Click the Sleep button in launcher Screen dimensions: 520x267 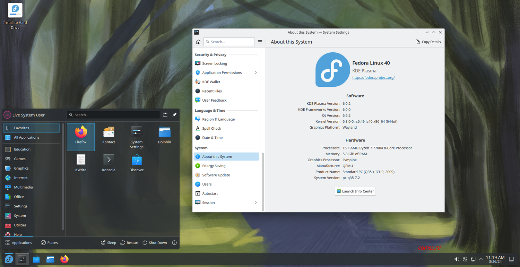(109, 243)
